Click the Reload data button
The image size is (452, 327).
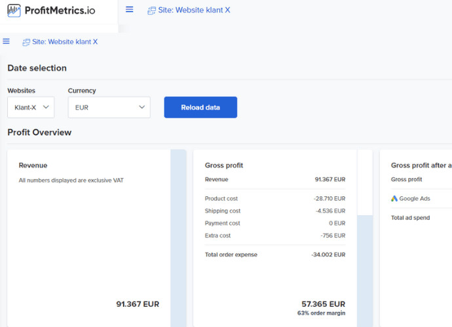pos(200,107)
